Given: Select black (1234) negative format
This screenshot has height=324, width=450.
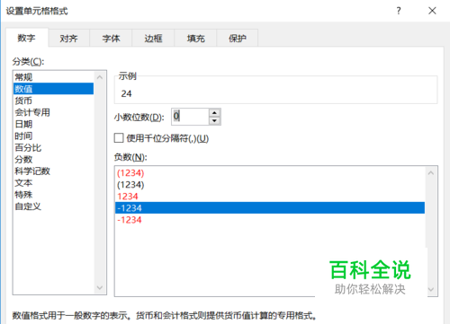Looking at the screenshot, I should [x=270, y=185].
